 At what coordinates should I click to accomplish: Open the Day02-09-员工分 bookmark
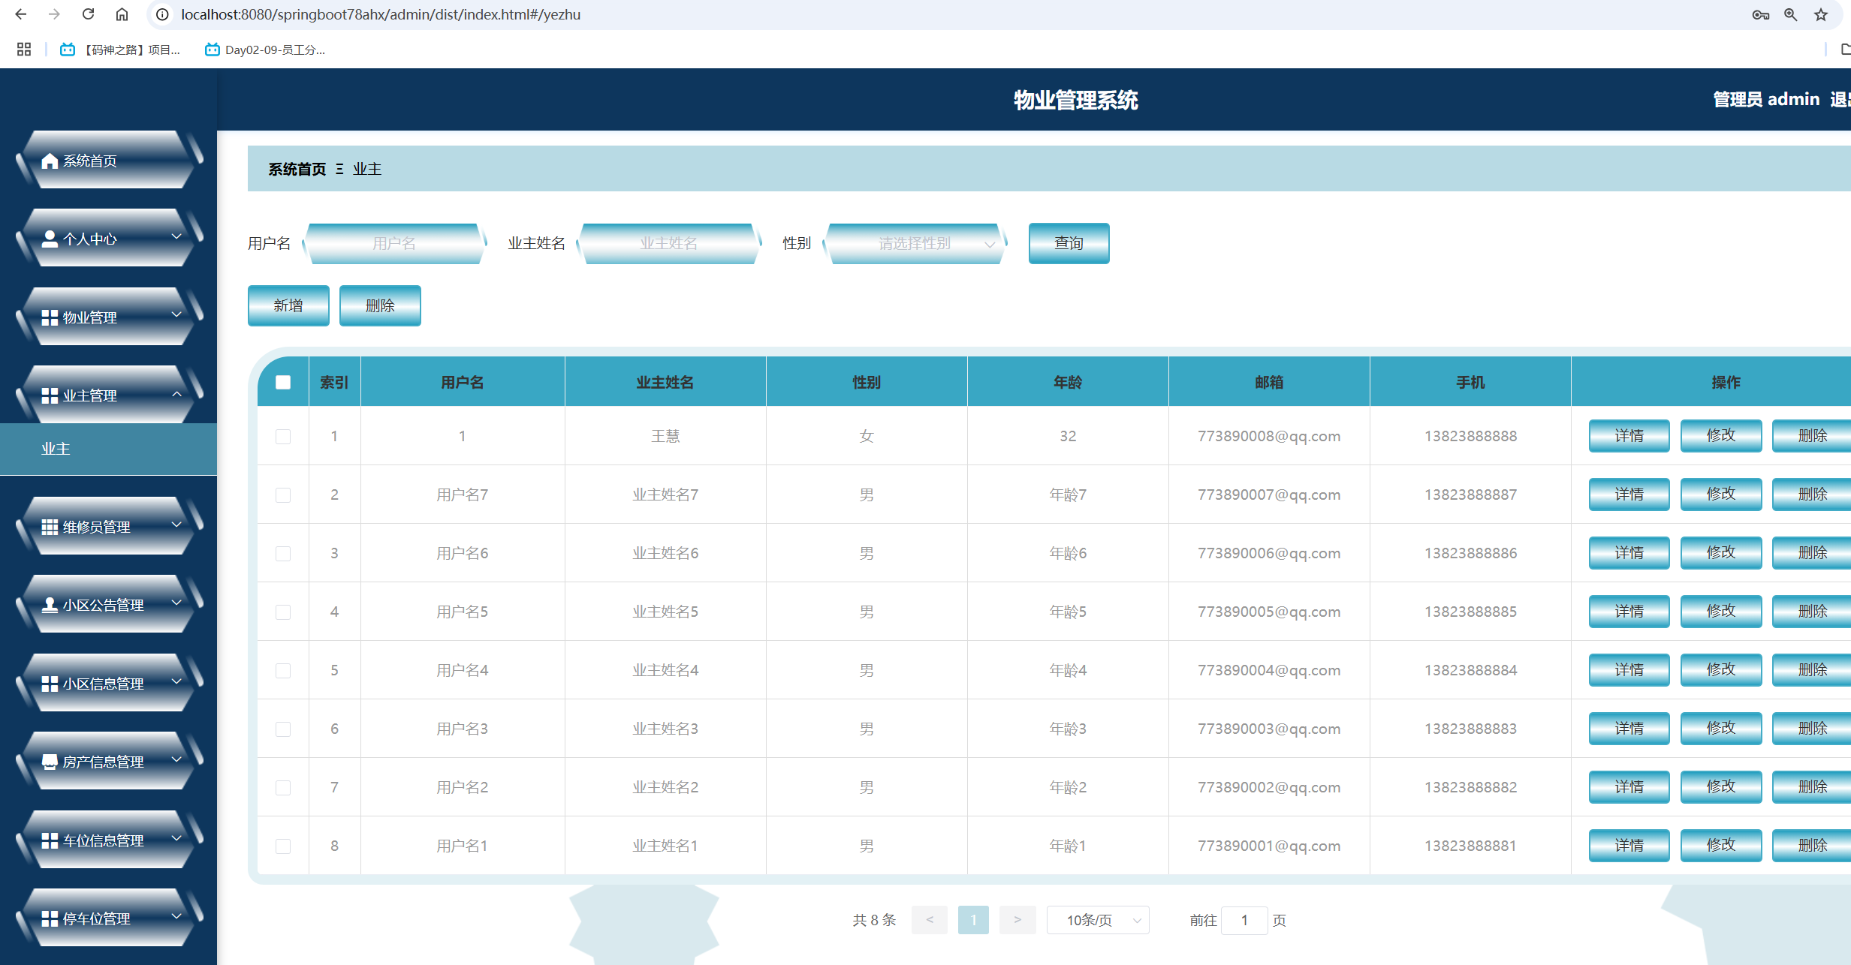tap(265, 50)
